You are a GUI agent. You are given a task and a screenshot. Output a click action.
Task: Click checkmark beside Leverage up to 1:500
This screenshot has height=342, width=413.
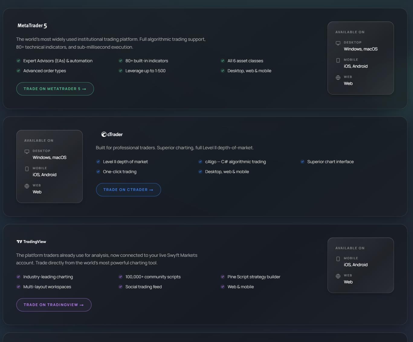pyautogui.click(x=121, y=71)
